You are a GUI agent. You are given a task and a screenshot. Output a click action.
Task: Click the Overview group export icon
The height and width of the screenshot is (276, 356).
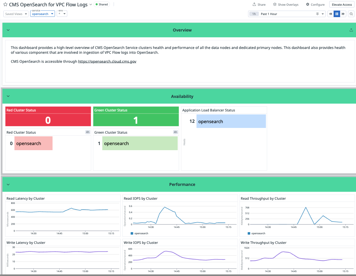351,30
